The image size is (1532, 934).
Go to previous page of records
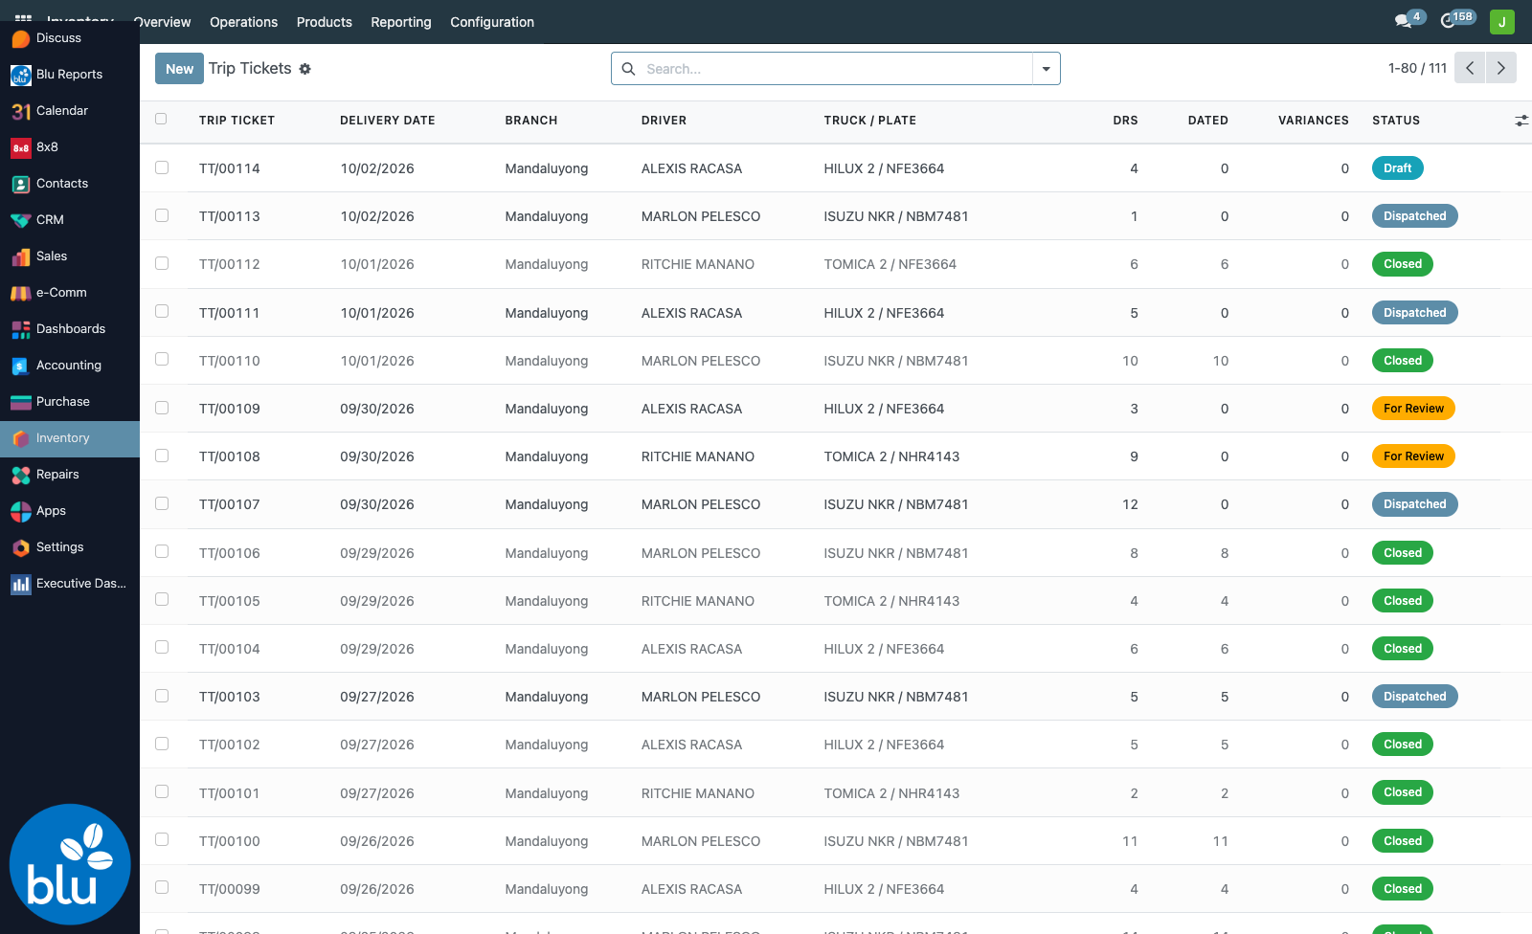pos(1470,68)
